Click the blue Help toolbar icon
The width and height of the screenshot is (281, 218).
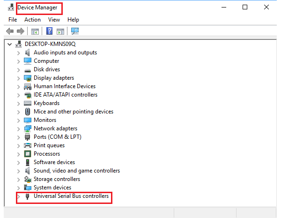[49, 31]
